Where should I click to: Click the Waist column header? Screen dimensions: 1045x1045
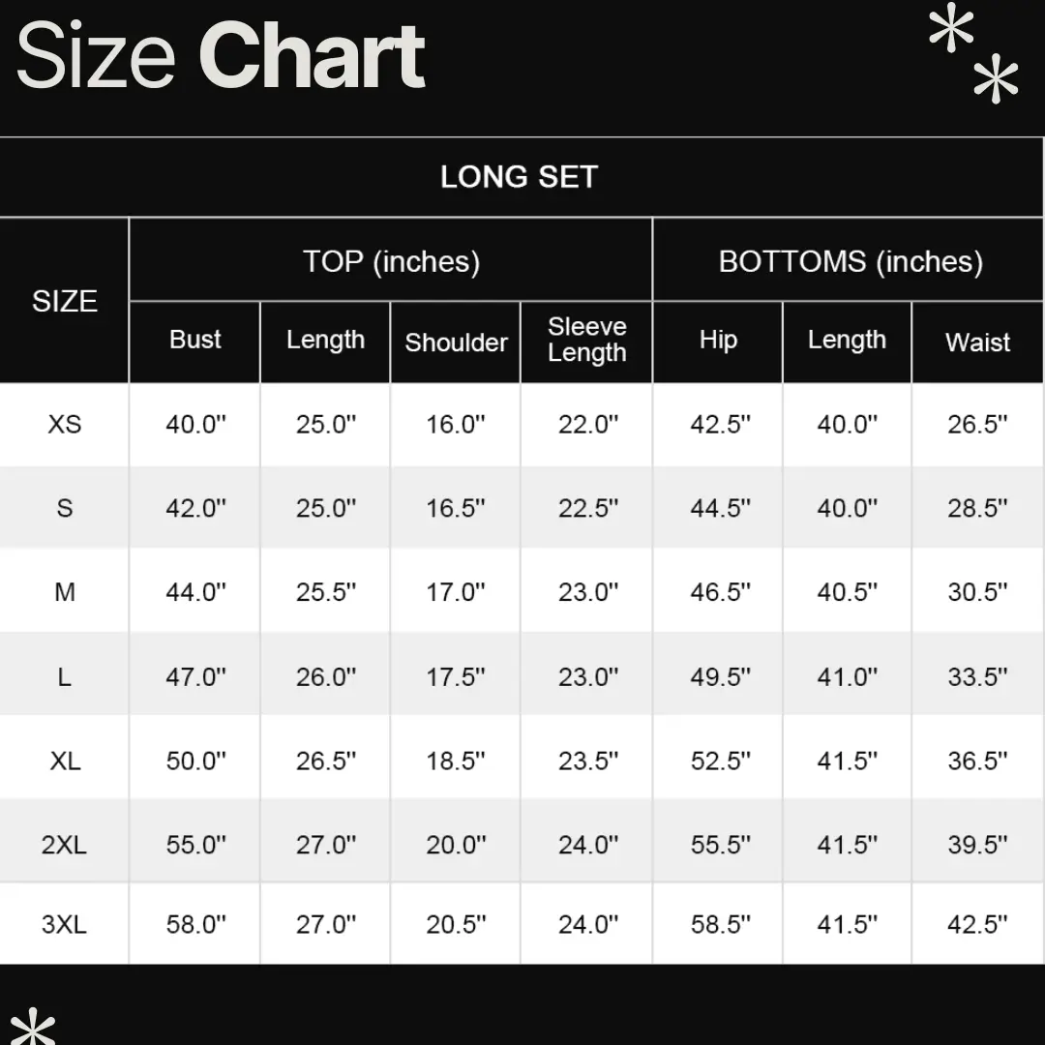tap(977, 343)
